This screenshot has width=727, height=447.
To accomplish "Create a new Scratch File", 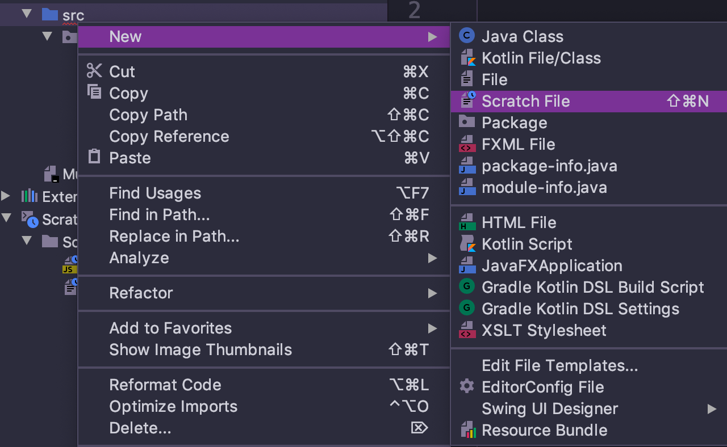I will click(525, 101).
